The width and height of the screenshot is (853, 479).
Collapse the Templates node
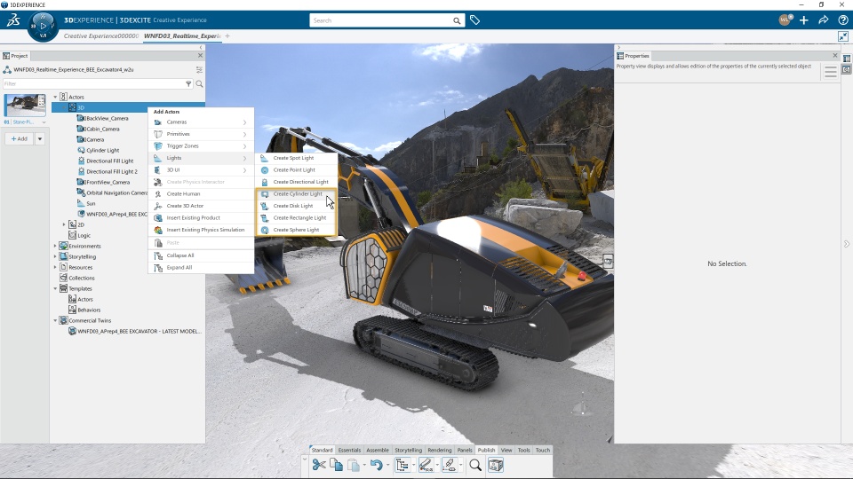[x=55, y=288]
